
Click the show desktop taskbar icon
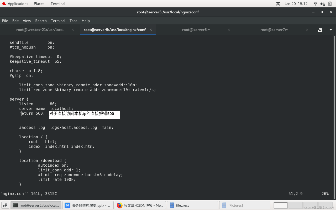(5, 205)
